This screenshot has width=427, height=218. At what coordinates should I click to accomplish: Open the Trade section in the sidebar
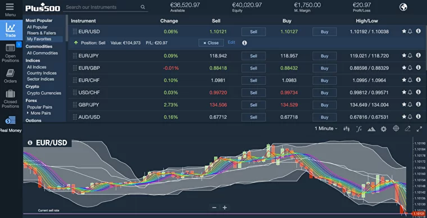pyautogui.click(x=11, y=30)
